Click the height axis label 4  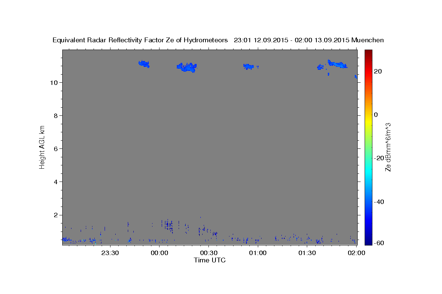click(x=56, y=182)
